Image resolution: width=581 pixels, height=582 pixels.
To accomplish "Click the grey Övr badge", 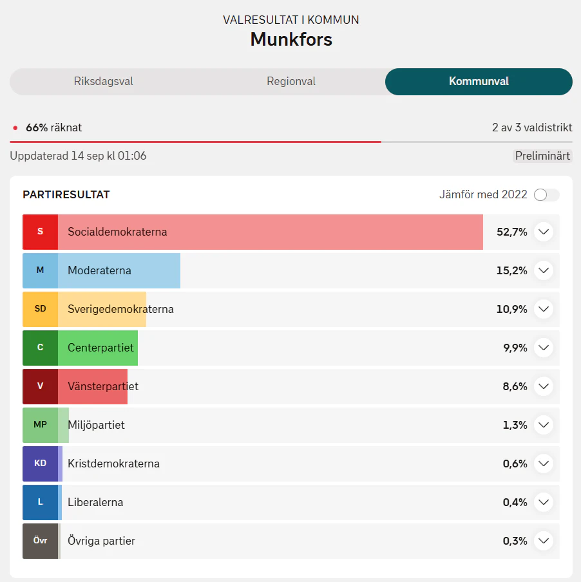I will (40, 541).
